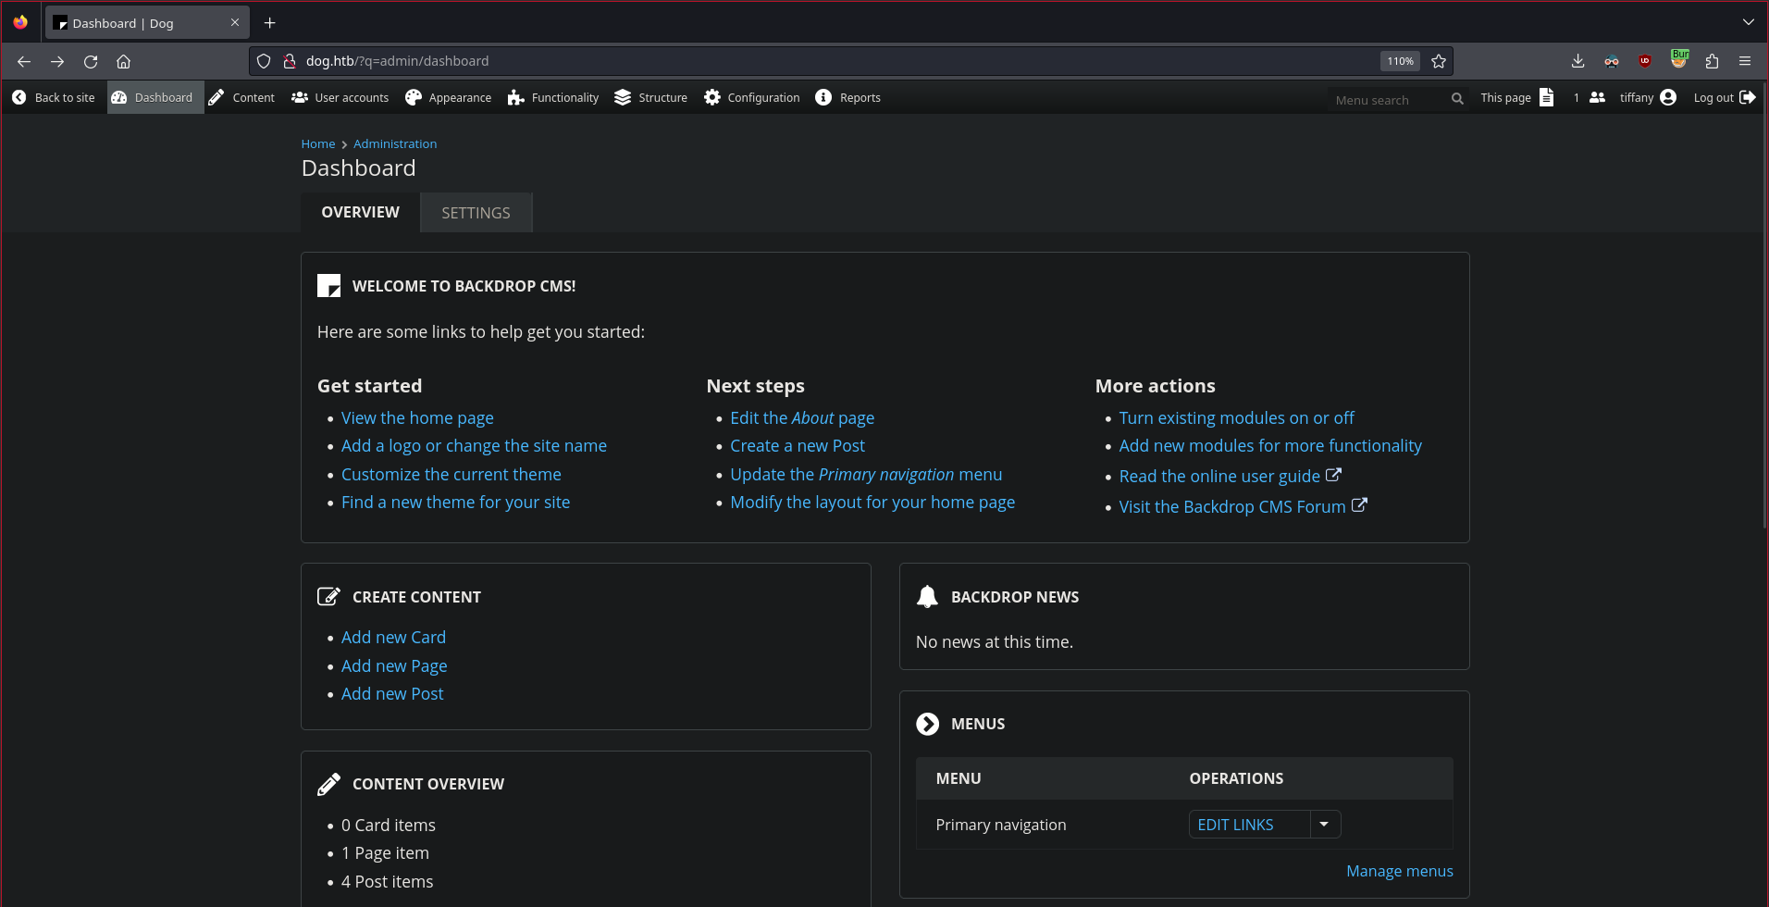This screenshot has width=1769, height=907.
Task: Open Customize the current theme link
Action: (x=452, y=475)
